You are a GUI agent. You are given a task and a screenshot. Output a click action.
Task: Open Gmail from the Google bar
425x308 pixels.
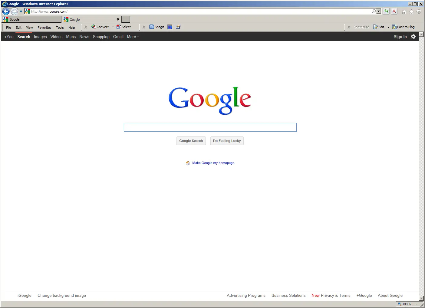pos(118,37)
